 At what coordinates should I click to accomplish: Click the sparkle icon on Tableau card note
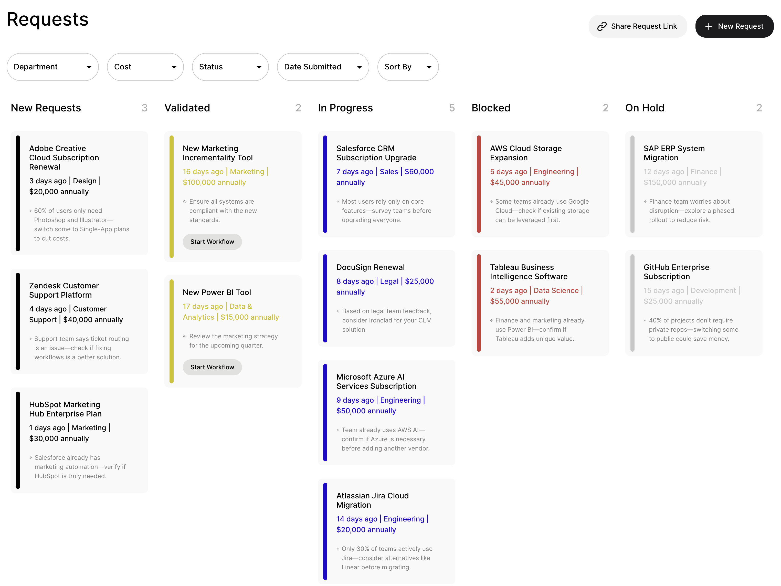(491, 320)
